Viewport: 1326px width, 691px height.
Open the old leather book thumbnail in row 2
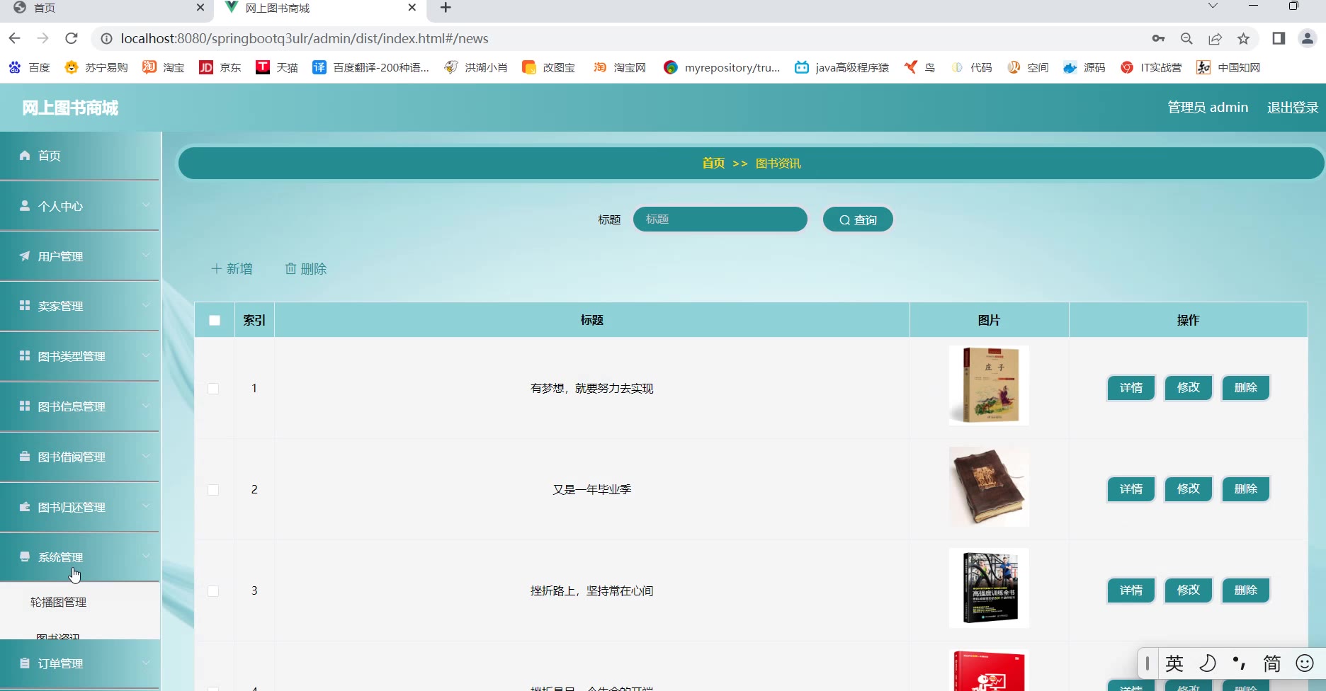pyautogui.click(x=989, y=487)
